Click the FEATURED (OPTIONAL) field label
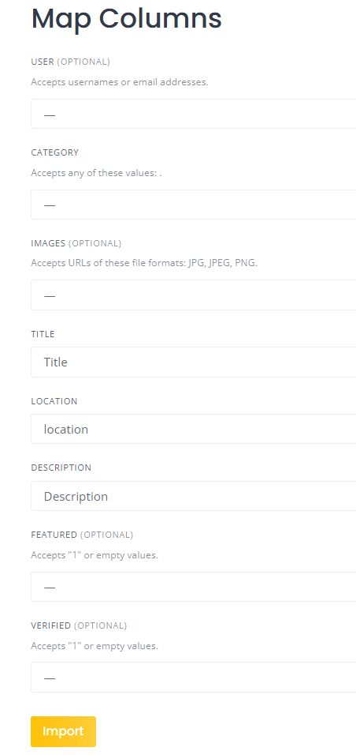356x755 pixels. pyautogui.click(x=82, y=535)
